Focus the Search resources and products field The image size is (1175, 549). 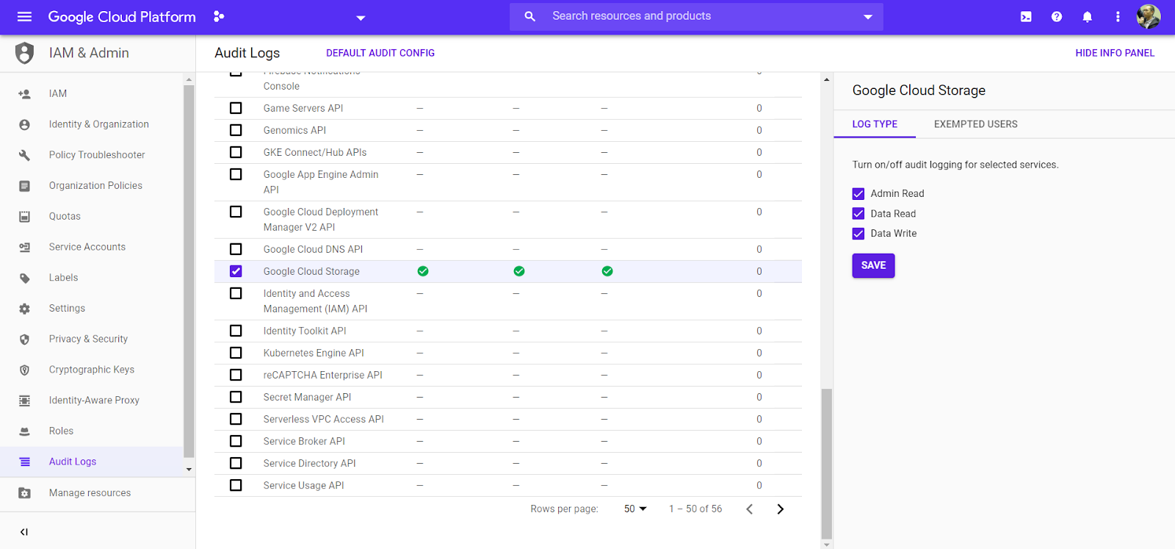pos(698,16)
